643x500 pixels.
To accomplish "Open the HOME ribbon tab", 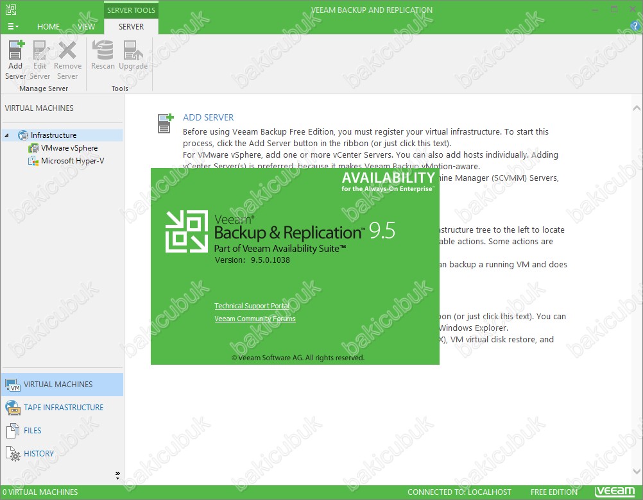I will (x=48, y=27).
